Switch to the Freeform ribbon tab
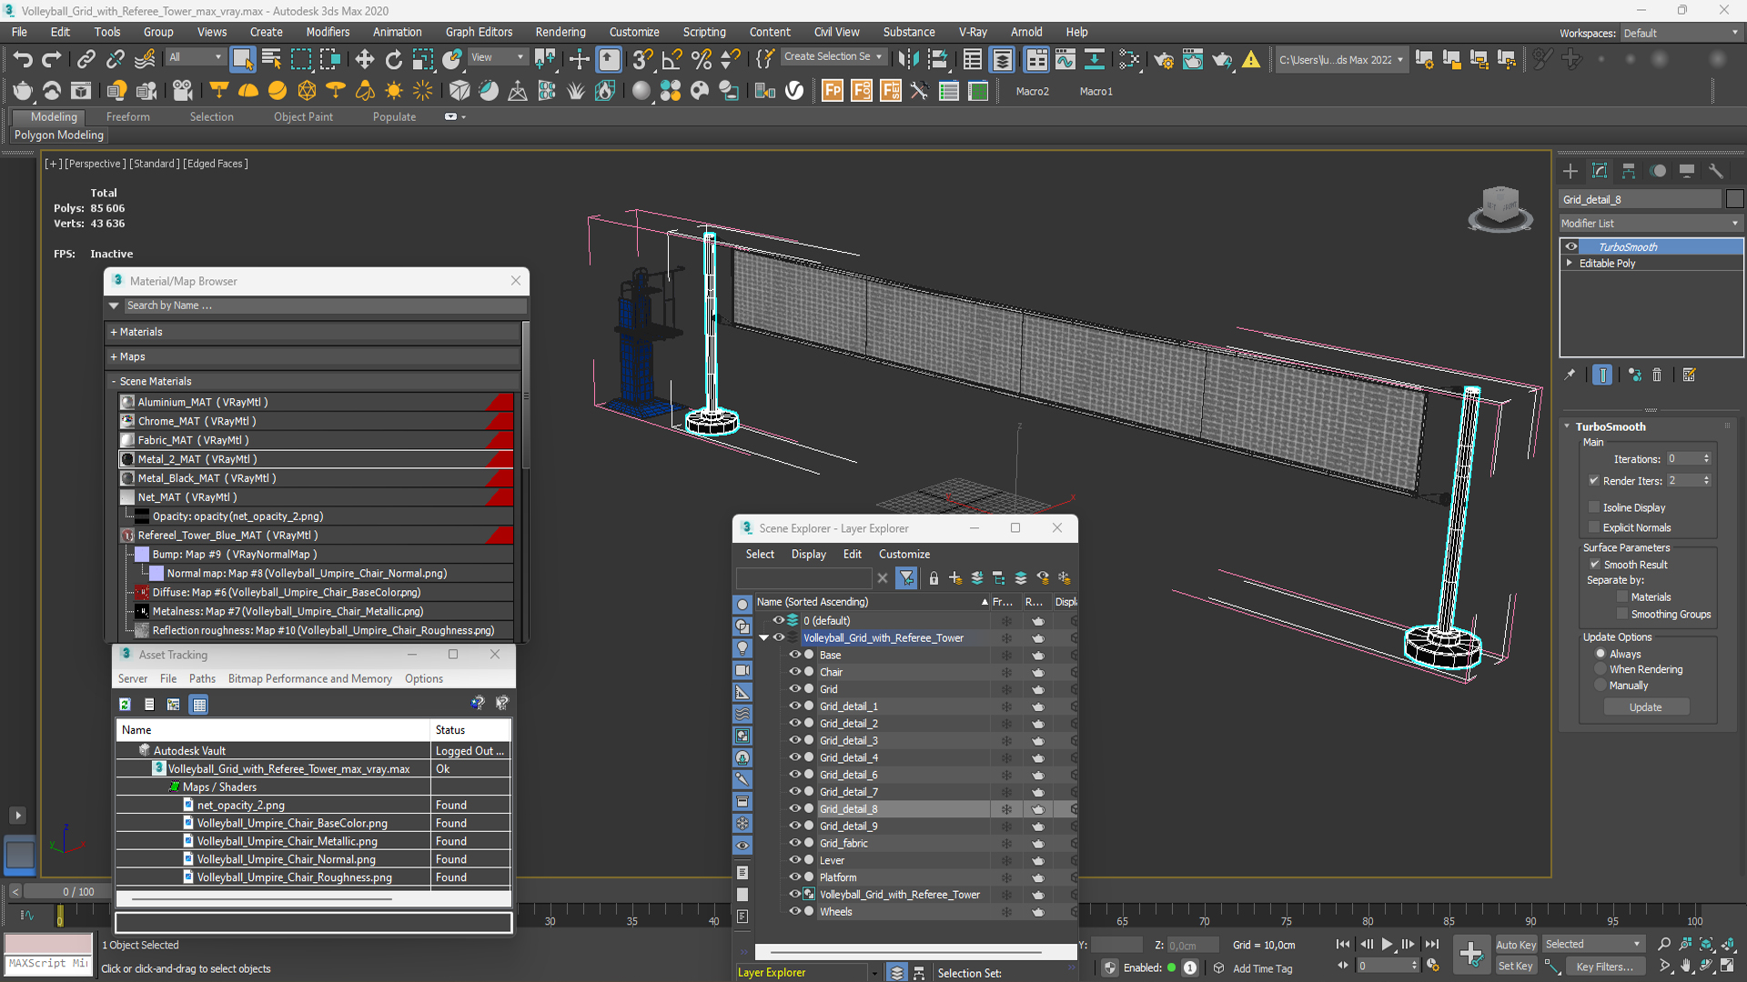Viewport: 1747px width, 982px height. 127,116
